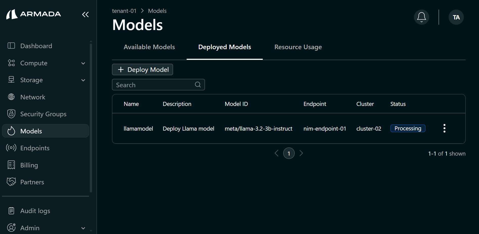479x234 pixels.
Task: Open Audit logs in sidebar
Action: pyautogui.click(x=46, y=211)
